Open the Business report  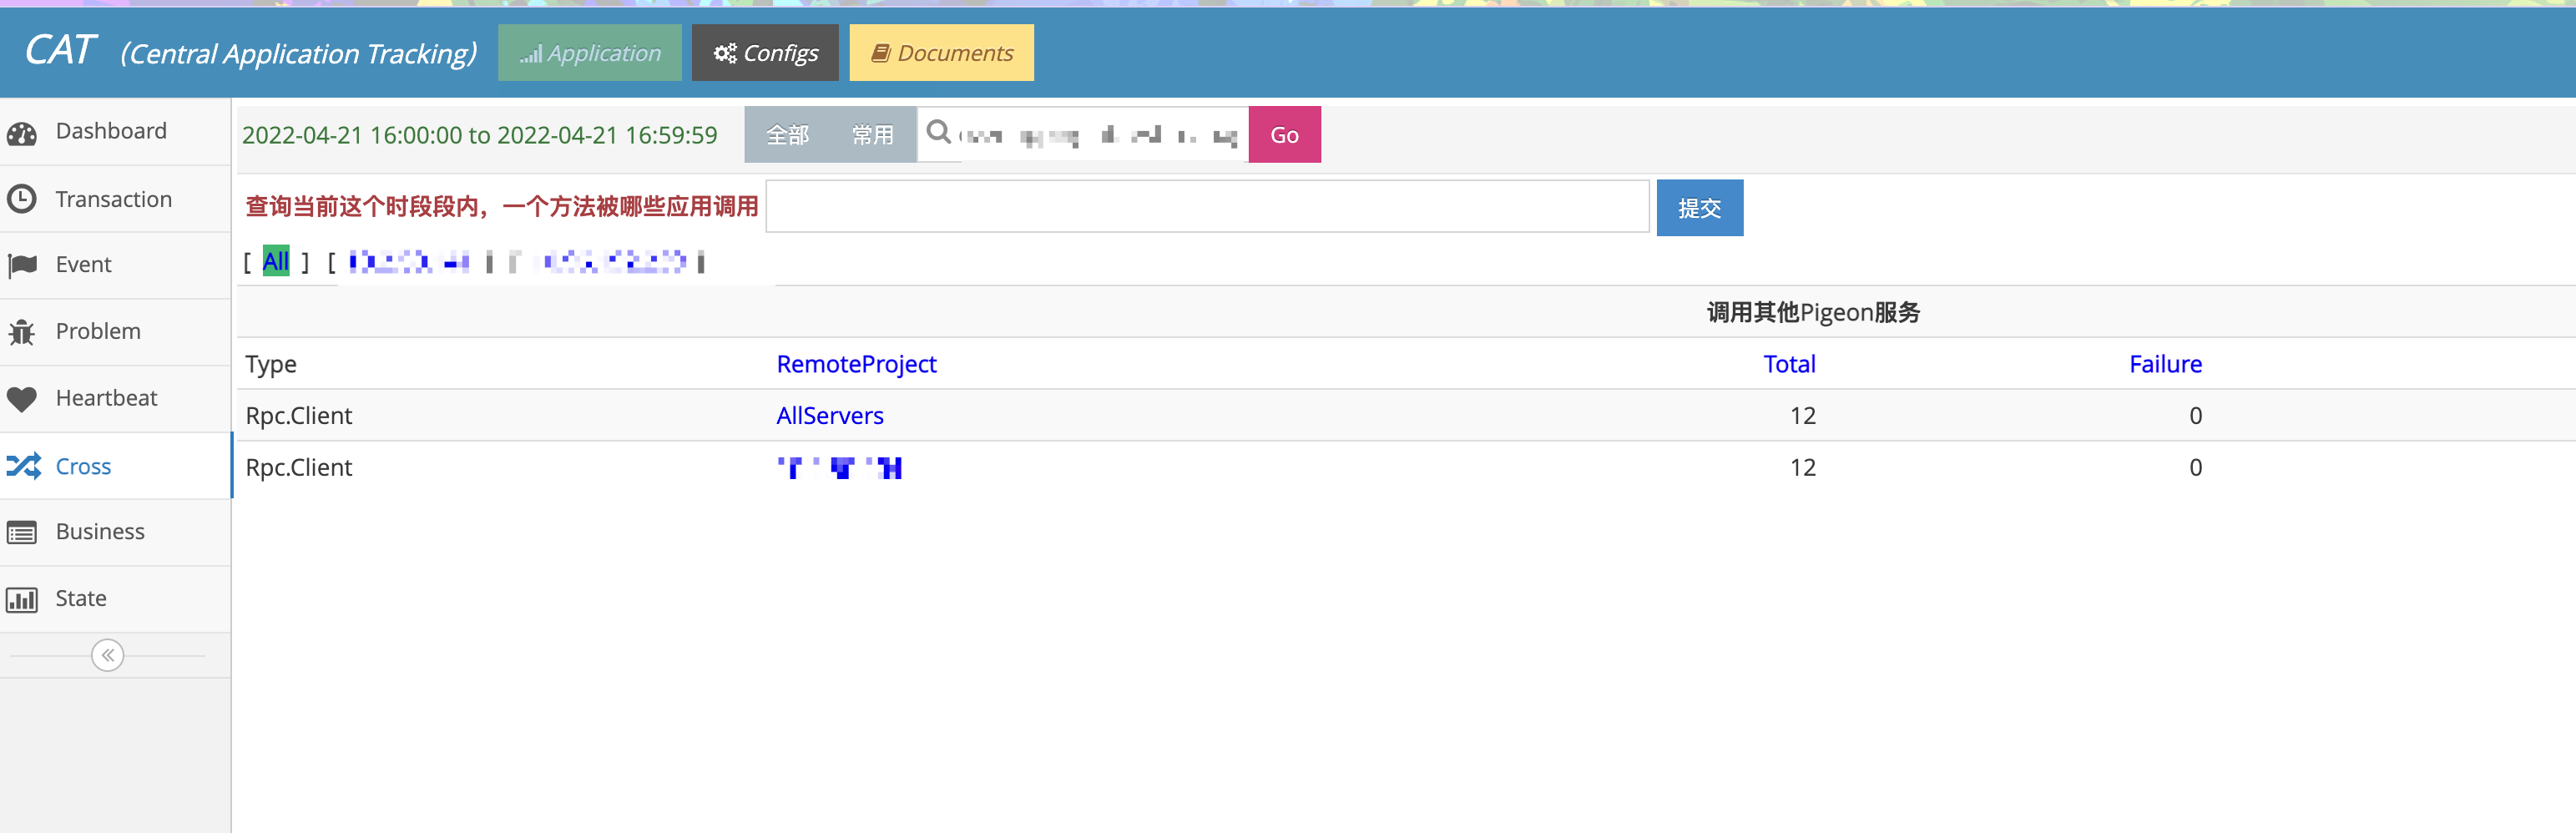pyautogui.click(x=115, y=532)
